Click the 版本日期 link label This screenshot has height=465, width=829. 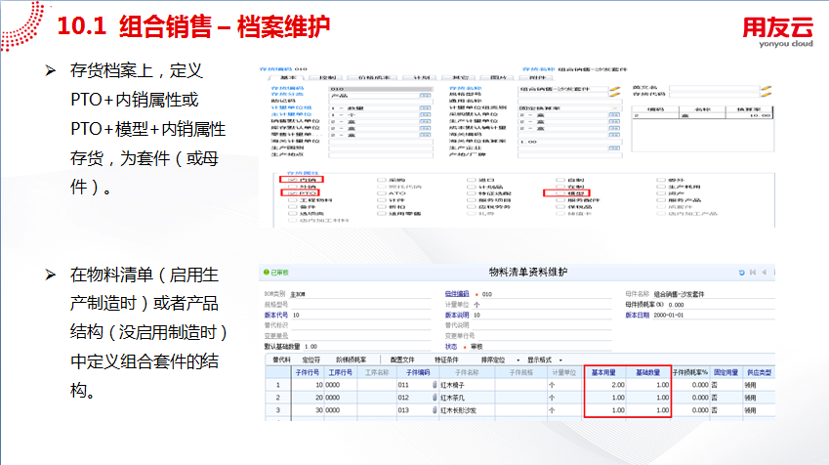pyautogui.click(x=637, y=316)
